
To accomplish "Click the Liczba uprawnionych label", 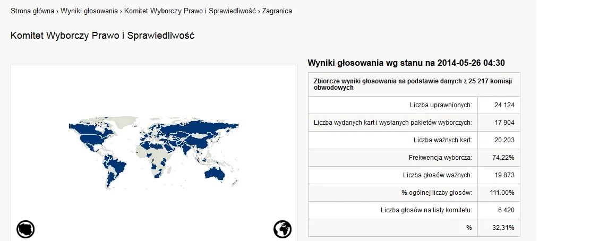I will 441,105.
